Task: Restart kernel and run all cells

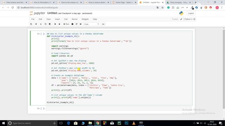Action: [x=81, y=24]
